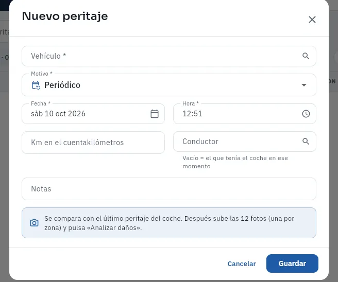
Task: Click the Vehículo search magnifier icon
Action: pyautogui.click(x=306, y=56)
